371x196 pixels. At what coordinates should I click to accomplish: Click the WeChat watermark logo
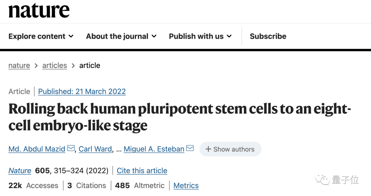pos(322,180)
